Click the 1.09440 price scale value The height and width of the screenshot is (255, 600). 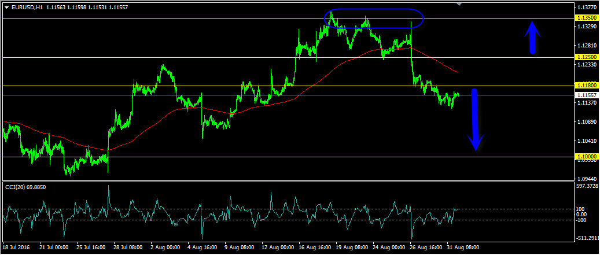[x=587, y=179]
